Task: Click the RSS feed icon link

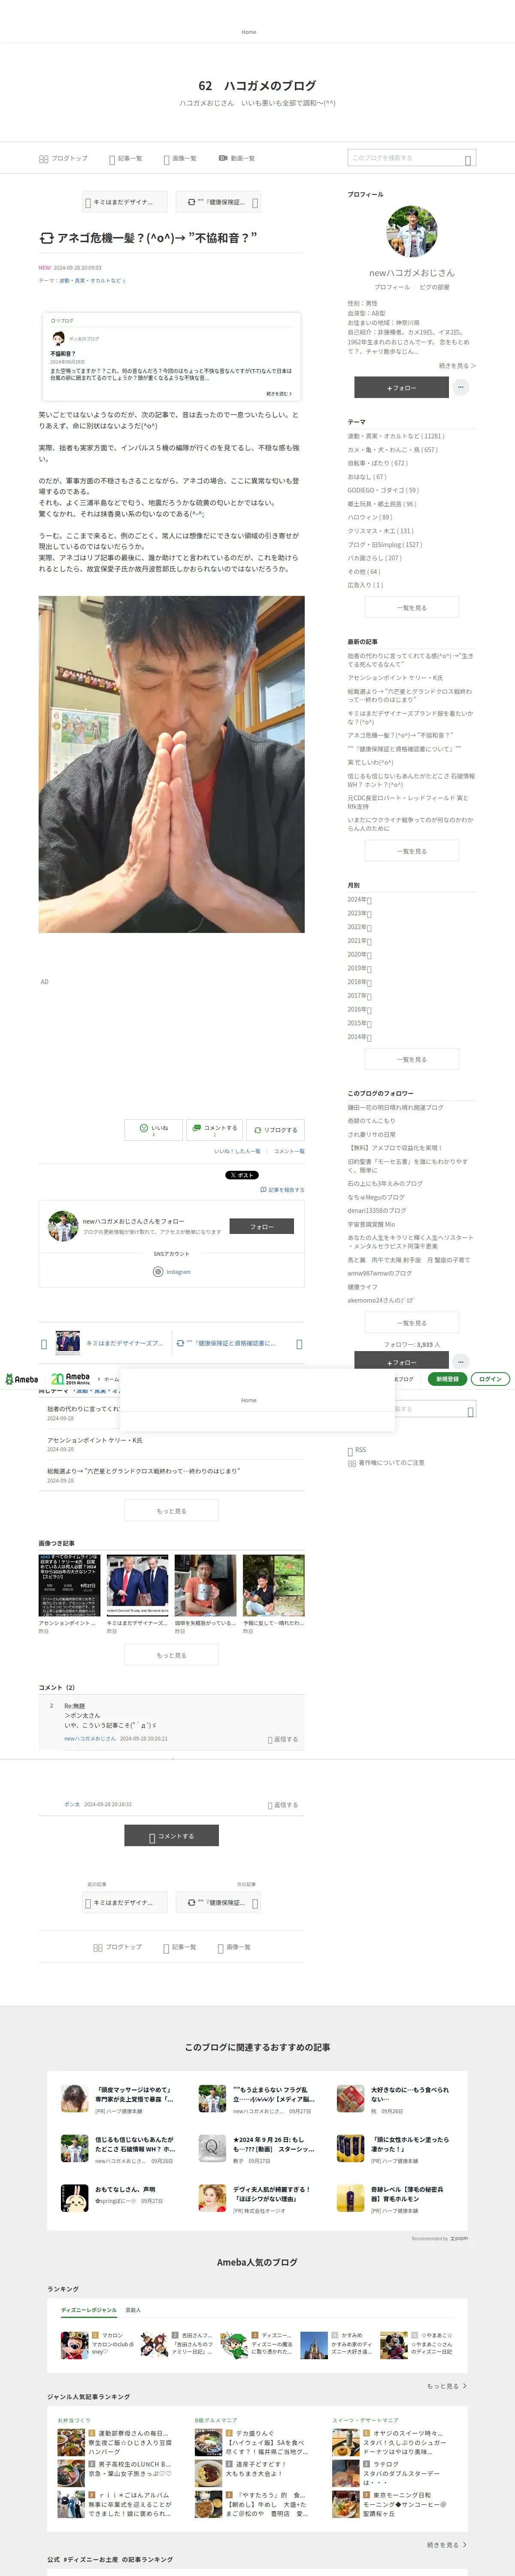Action: click(357, 1450)
